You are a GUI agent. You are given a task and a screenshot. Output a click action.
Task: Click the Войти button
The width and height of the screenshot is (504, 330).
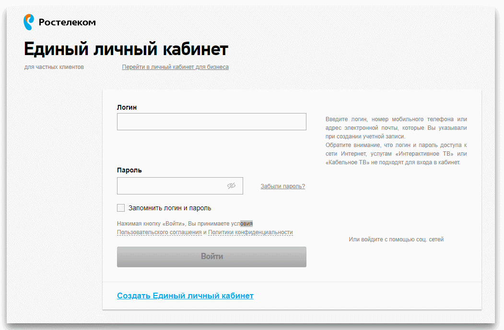point(211,257)
